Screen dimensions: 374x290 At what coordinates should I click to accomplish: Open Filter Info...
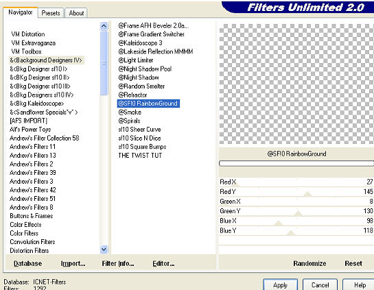118,263
